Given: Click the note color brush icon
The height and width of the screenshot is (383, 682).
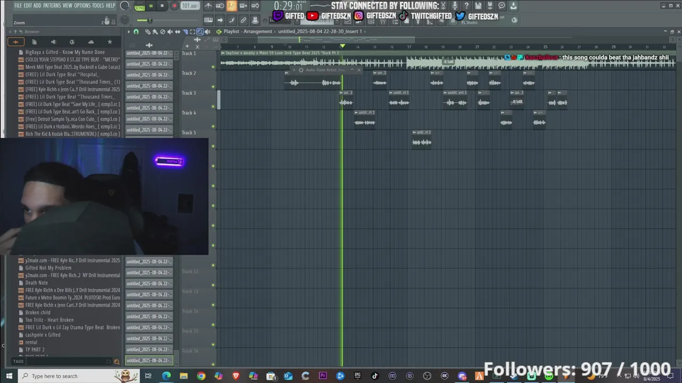Looking at the screenshot, I should pos(232,20).
